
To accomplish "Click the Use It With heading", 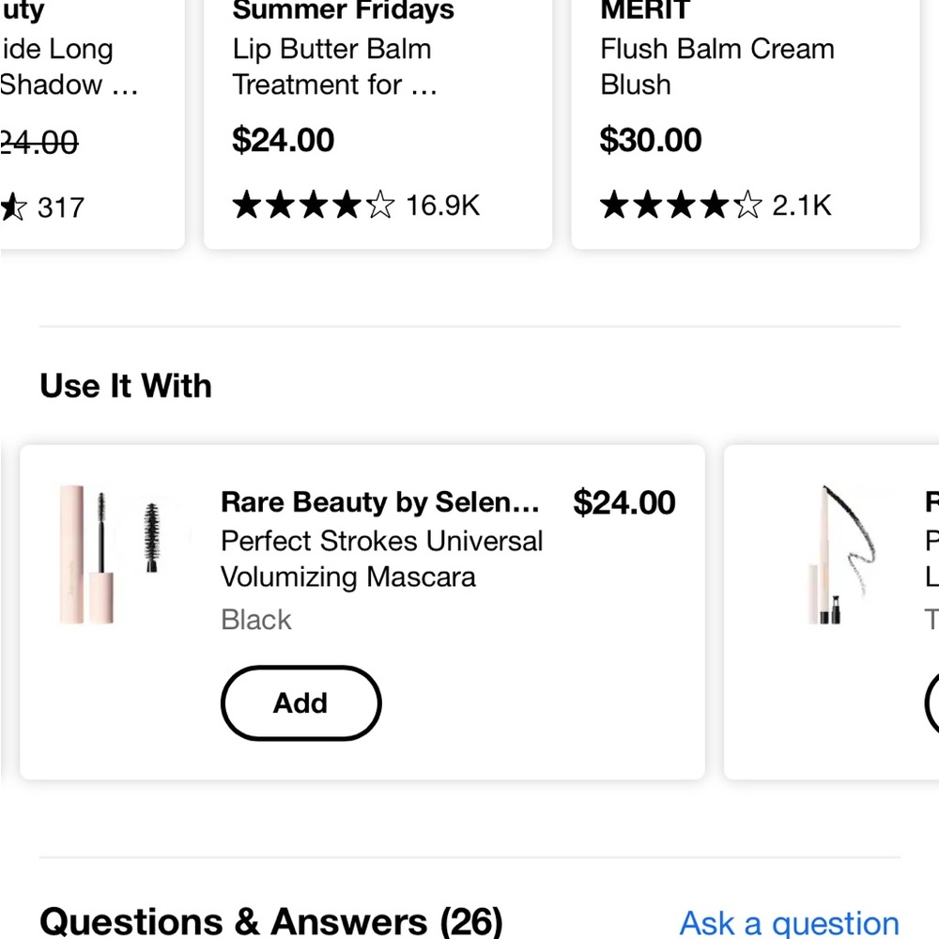I will coord(126,386).
